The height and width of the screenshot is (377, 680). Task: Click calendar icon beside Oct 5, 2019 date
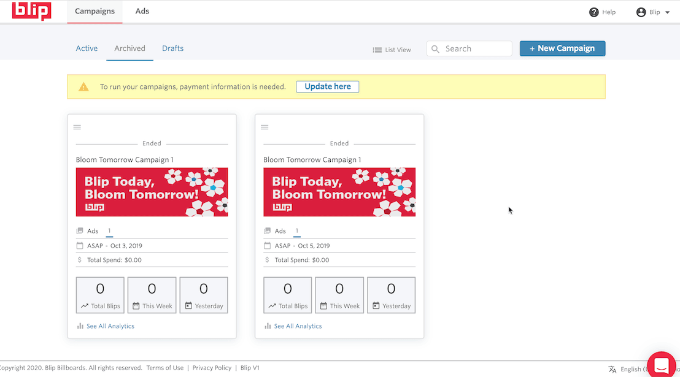[267, 246]
